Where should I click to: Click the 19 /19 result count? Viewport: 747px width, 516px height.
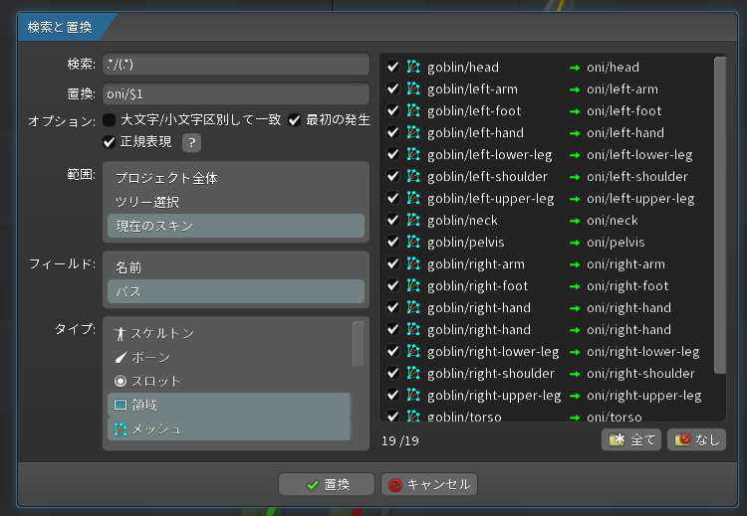pos(400,440)
